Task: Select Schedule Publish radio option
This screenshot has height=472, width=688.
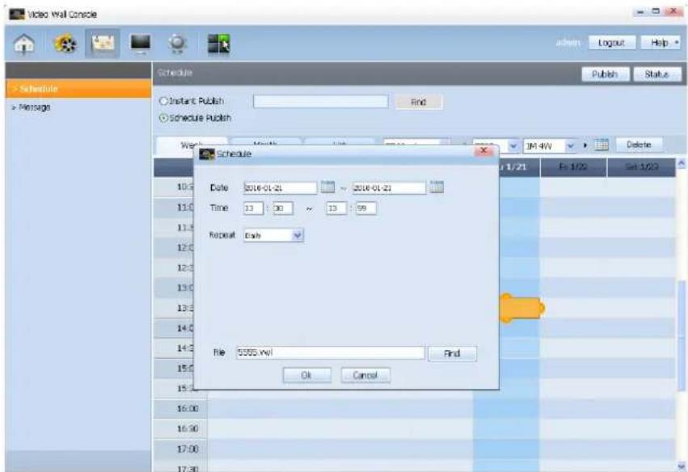Action: pos(163,118)
